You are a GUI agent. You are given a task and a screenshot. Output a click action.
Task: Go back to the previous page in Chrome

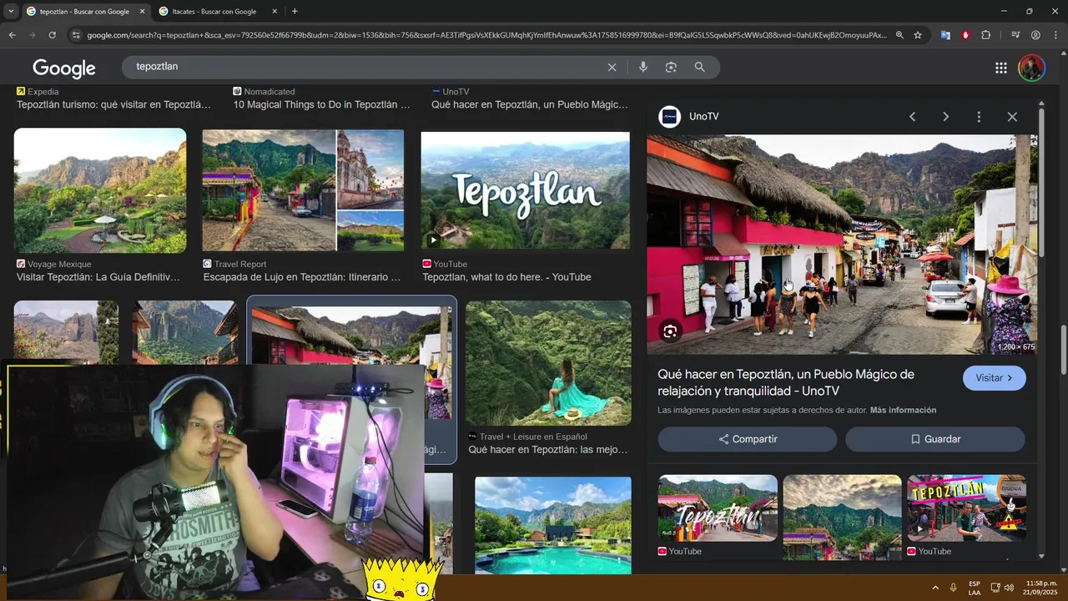[12, 35]
